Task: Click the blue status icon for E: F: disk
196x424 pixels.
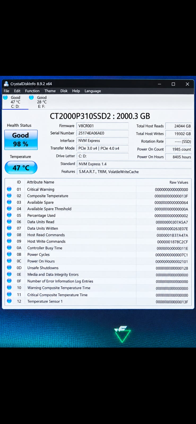Action: click(x=31, y=97)
